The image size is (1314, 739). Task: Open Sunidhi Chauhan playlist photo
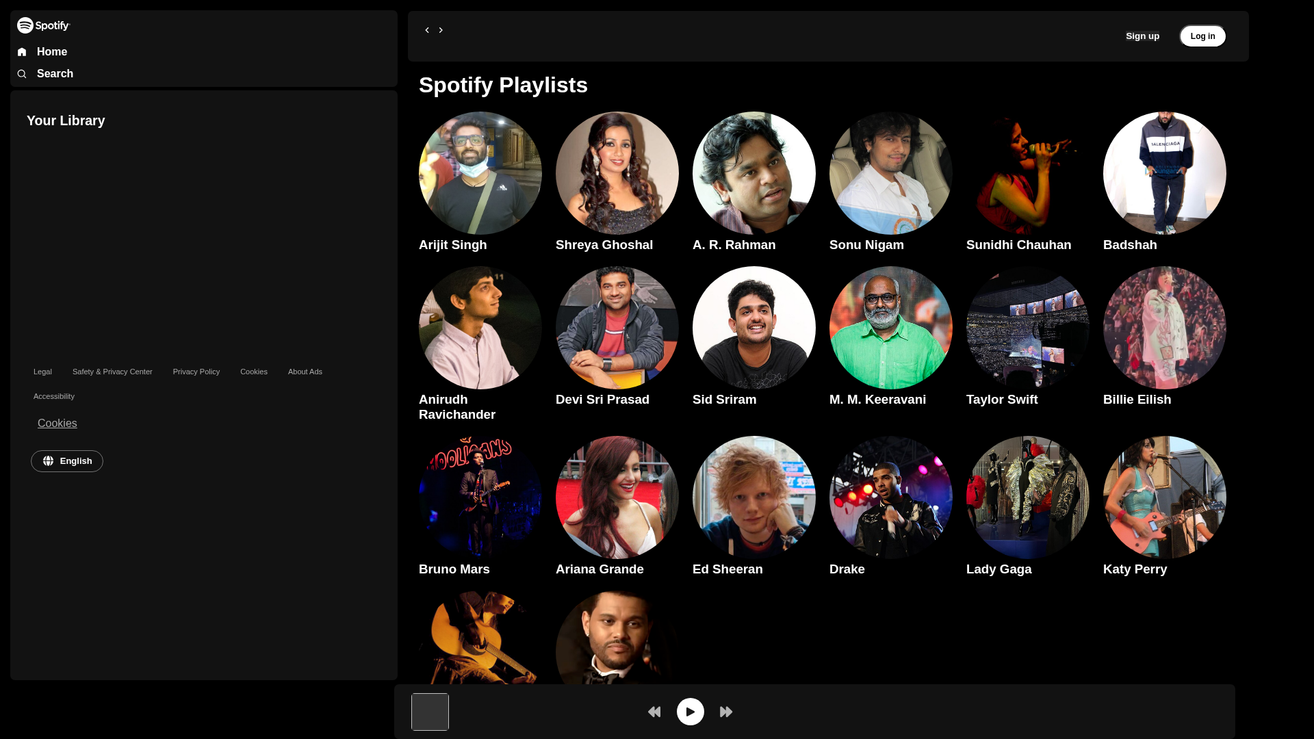[1028, 173]
